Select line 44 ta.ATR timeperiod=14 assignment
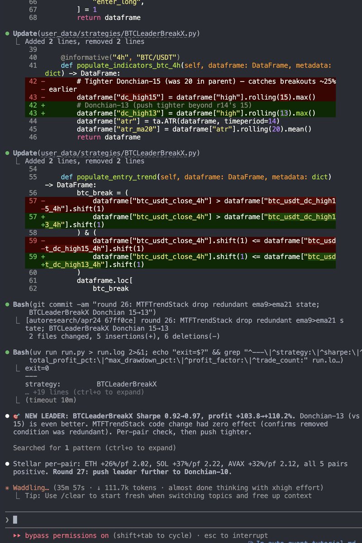This screenshot has width=362, height=543. (178, 121)
